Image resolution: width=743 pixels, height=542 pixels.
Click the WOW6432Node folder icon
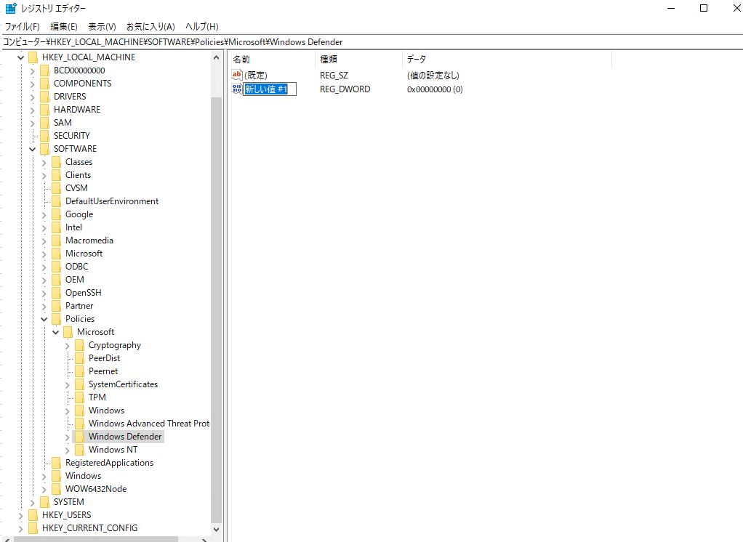pyautogui.click(x=57, y=489)
